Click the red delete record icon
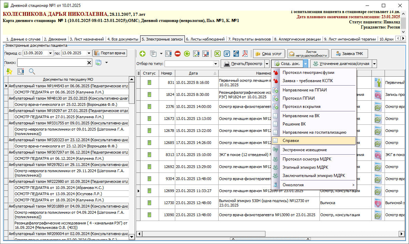The width and height of the screenshot is (409, 244). 178,54
